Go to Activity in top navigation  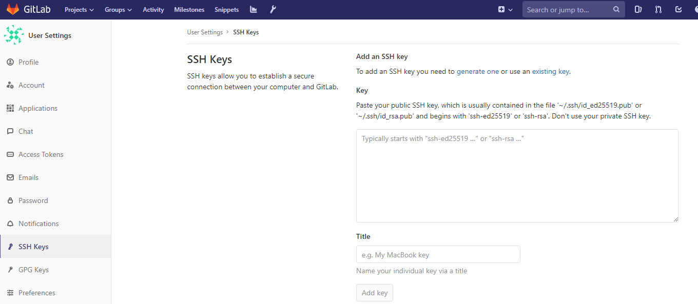pos(153,10)
